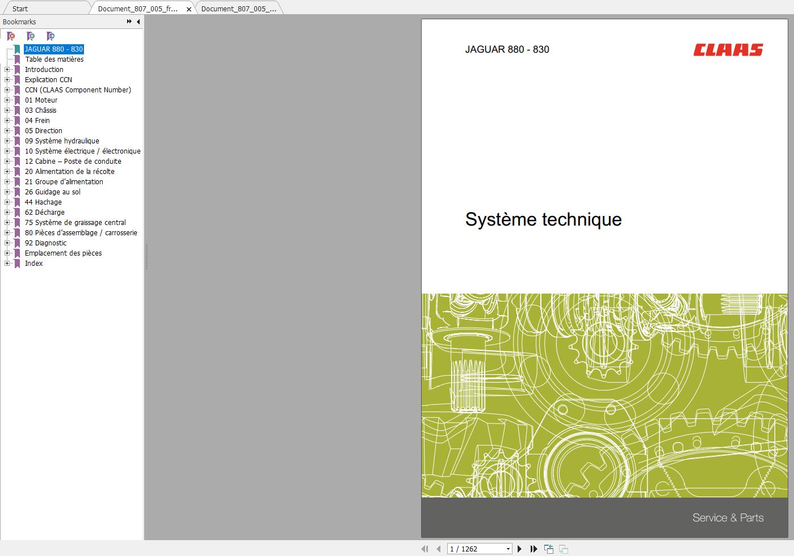Jump to the last page

[x=533, y=549]
